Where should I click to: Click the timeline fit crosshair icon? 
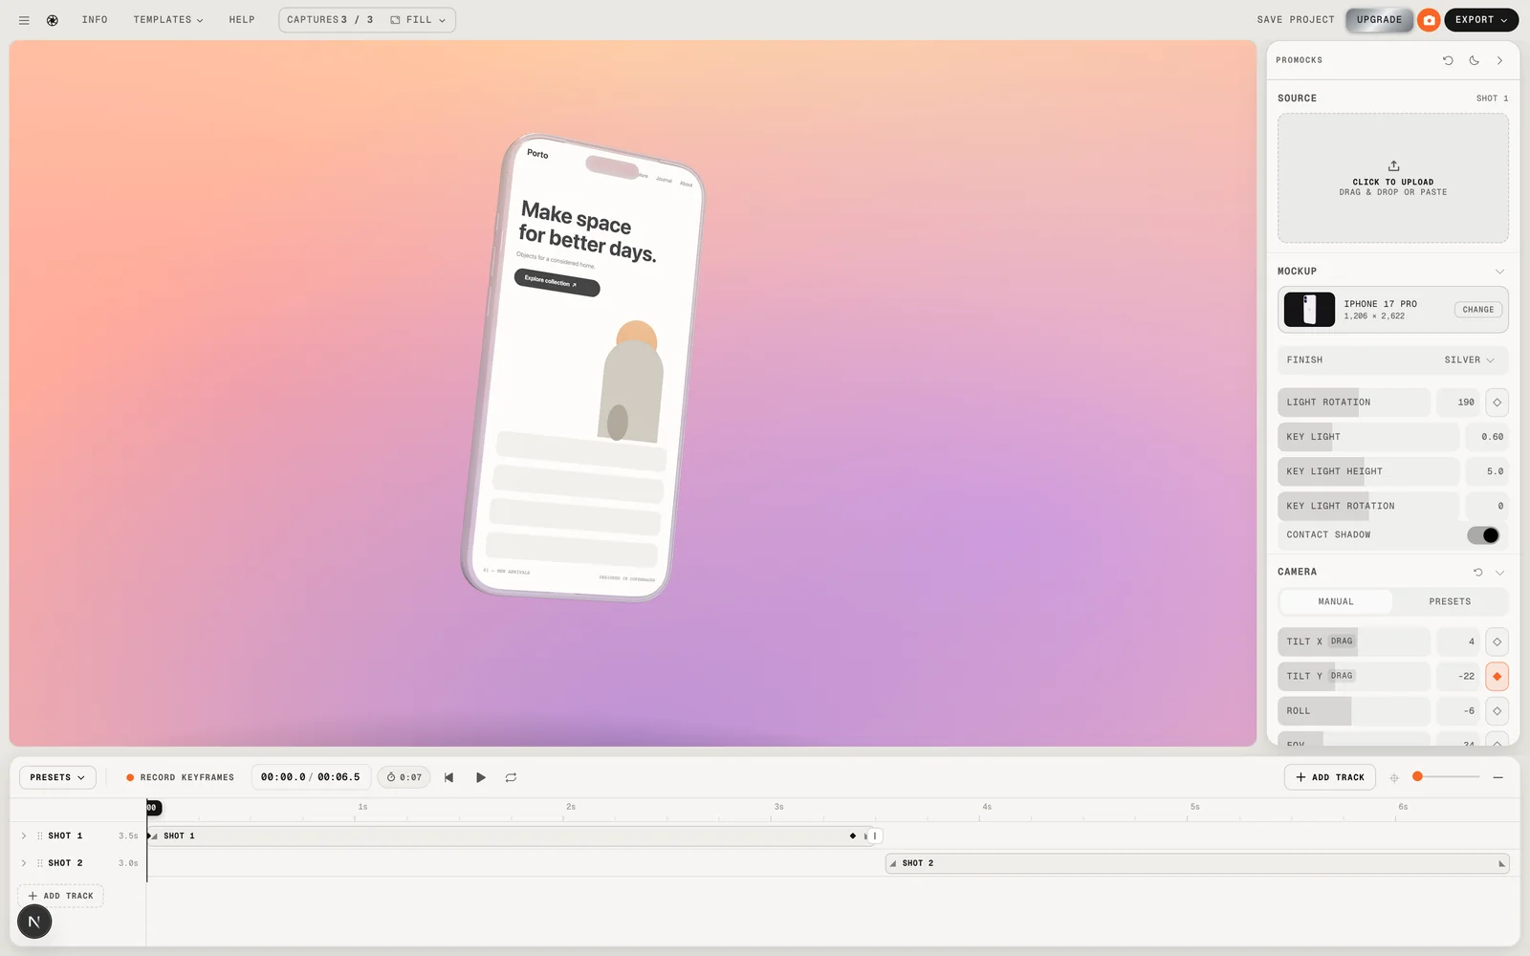click(1394, 777)
